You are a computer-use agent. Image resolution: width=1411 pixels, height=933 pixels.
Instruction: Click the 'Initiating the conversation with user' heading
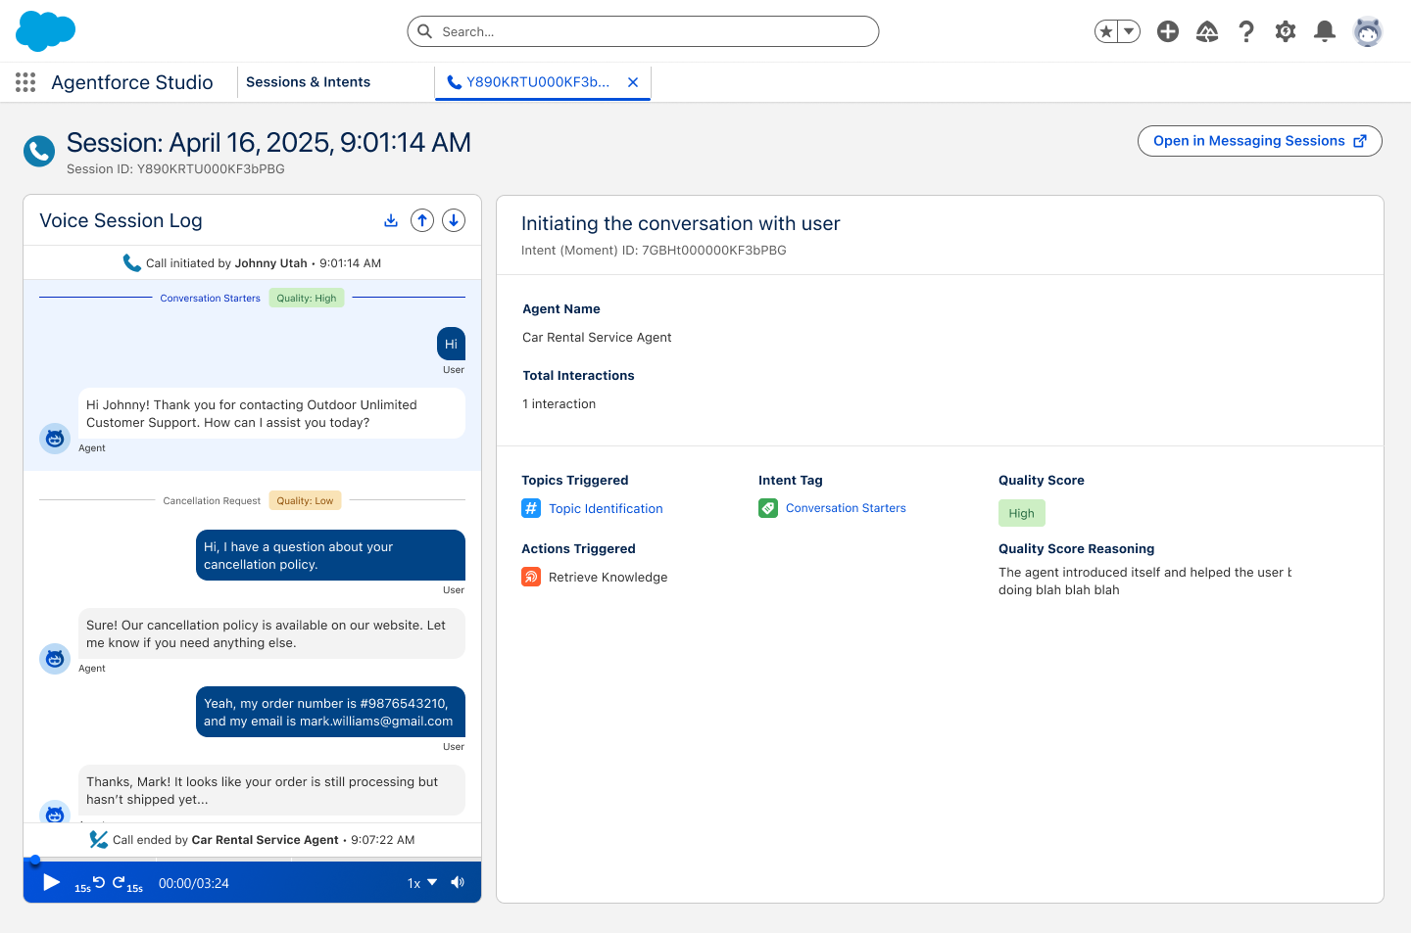click(680, 223)
